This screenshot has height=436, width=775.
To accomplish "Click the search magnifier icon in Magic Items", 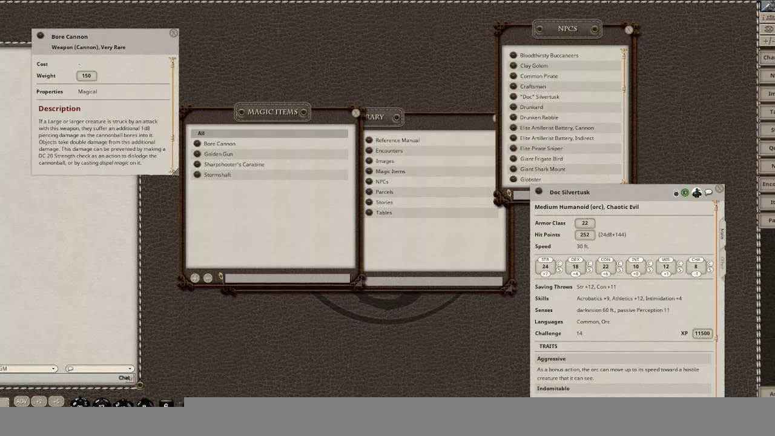I will coord(220,277).
